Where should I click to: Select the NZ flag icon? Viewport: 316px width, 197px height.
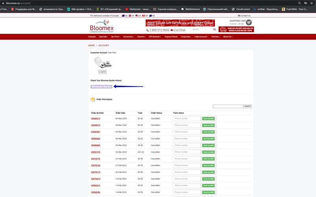[150, 15]
